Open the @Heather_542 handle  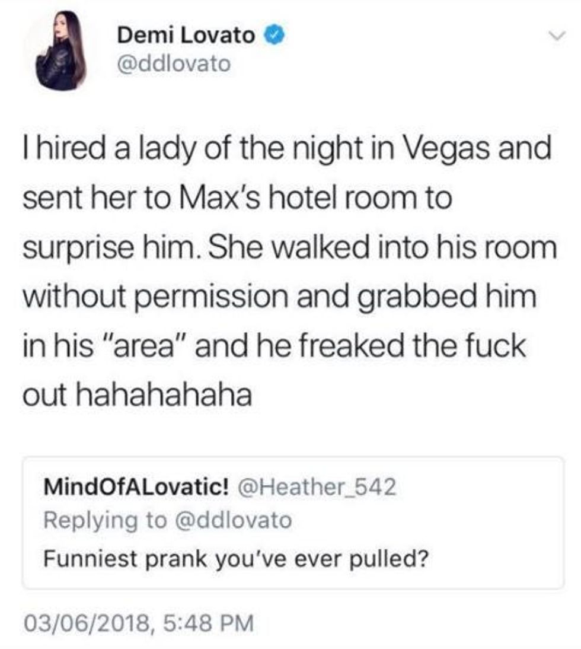317,486
